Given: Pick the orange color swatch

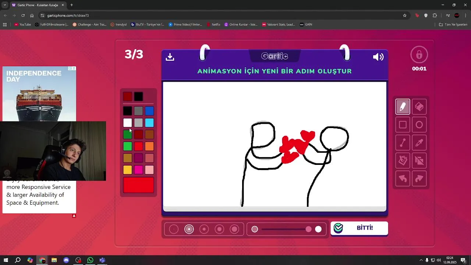Looking at the screenshot, I should pos(149,146).
